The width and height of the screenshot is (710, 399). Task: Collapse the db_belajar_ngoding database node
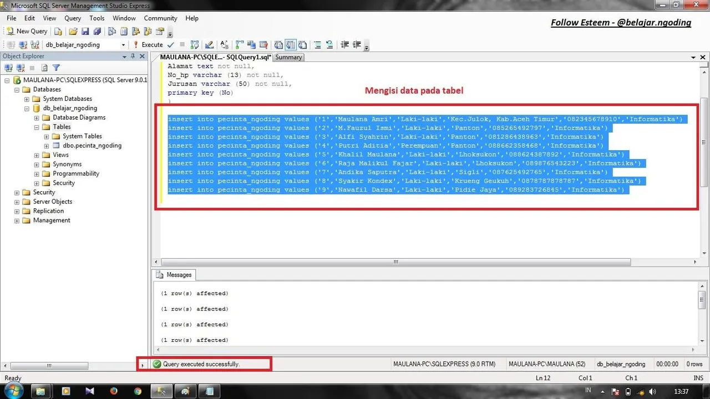tap(27, 109)
